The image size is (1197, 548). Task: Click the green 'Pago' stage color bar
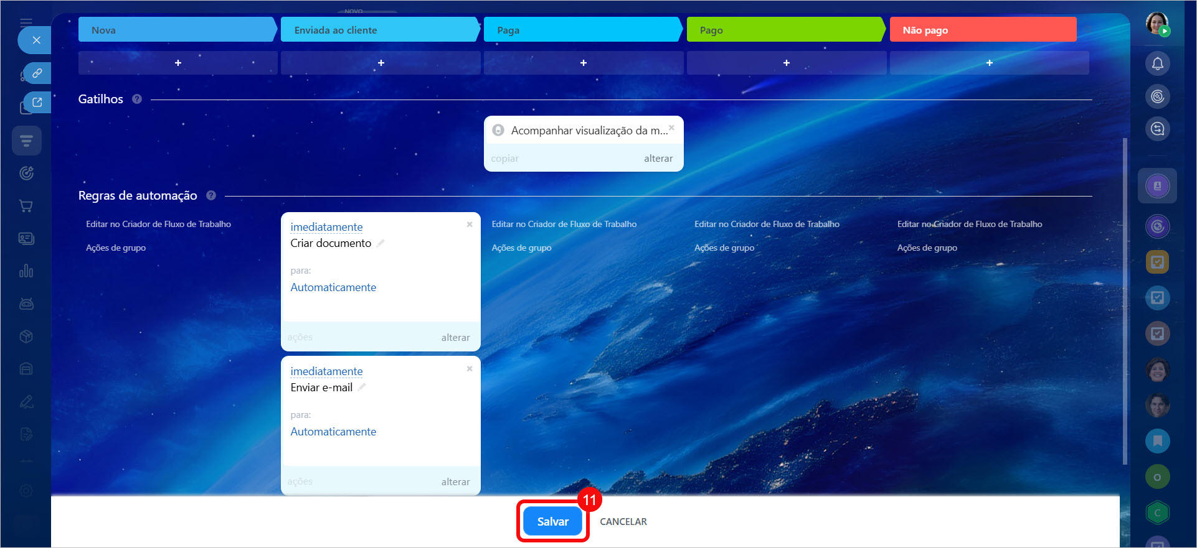[x=785, y=30]
